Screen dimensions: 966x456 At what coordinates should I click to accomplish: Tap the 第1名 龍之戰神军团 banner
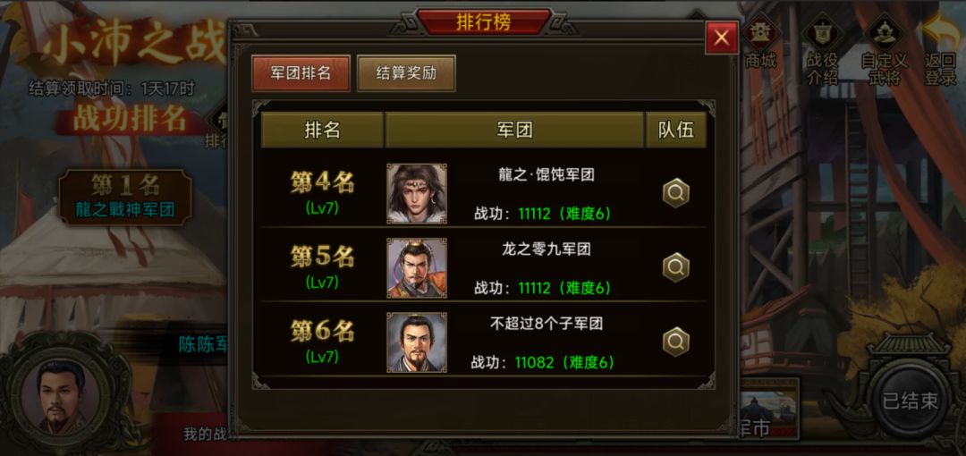(x=126, y=197)
